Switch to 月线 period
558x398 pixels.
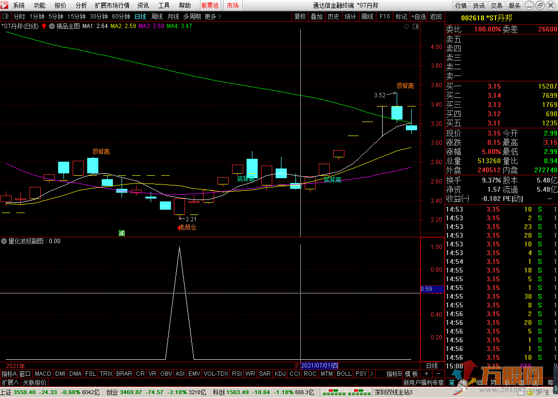[x=173, y=16]
